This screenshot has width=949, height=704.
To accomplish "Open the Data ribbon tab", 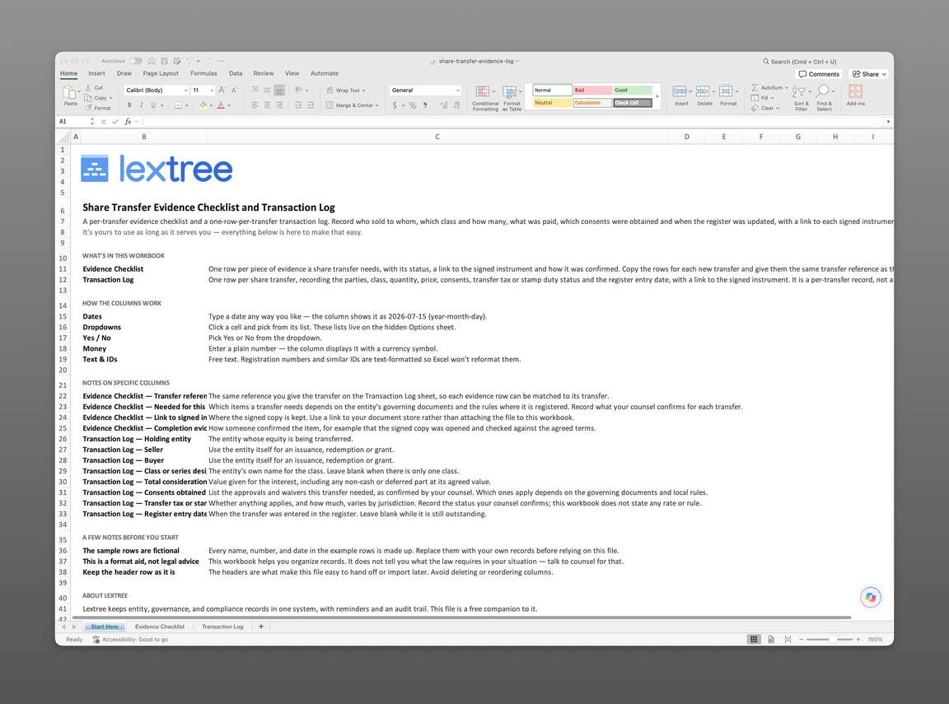I will click(x=236, y=73).
